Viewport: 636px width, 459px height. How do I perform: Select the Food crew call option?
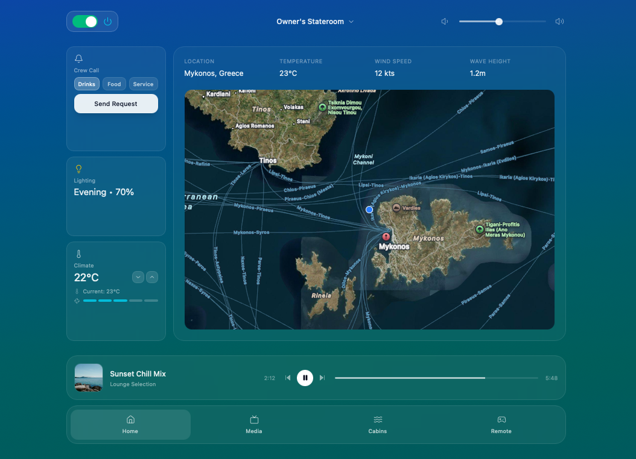tap(114, 84)
